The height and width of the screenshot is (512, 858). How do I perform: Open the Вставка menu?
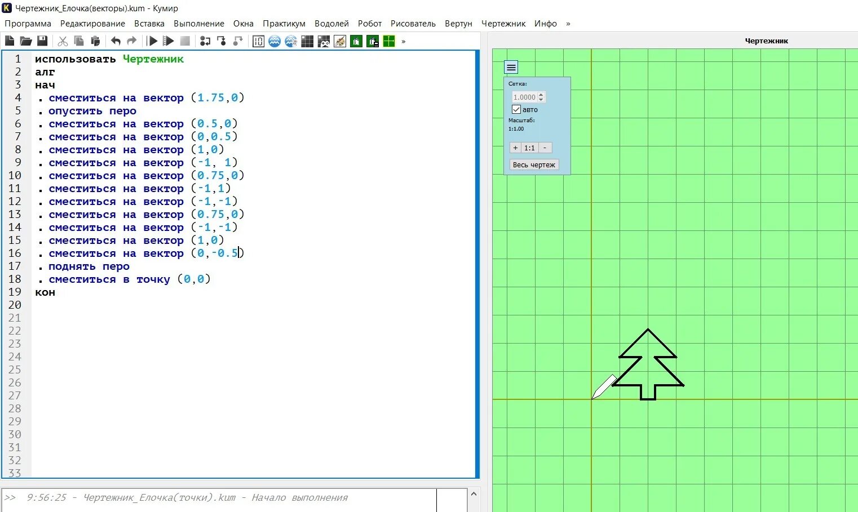(149, 24)
